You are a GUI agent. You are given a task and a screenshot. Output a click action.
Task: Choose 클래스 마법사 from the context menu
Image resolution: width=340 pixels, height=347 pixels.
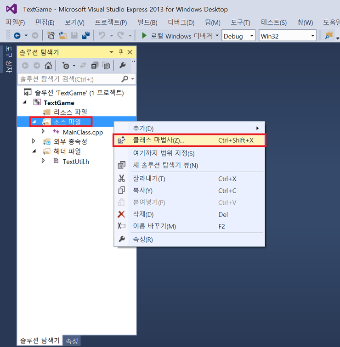tap(158, 140)
